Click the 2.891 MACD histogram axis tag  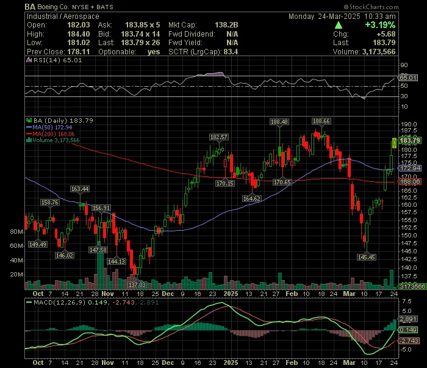407,319
